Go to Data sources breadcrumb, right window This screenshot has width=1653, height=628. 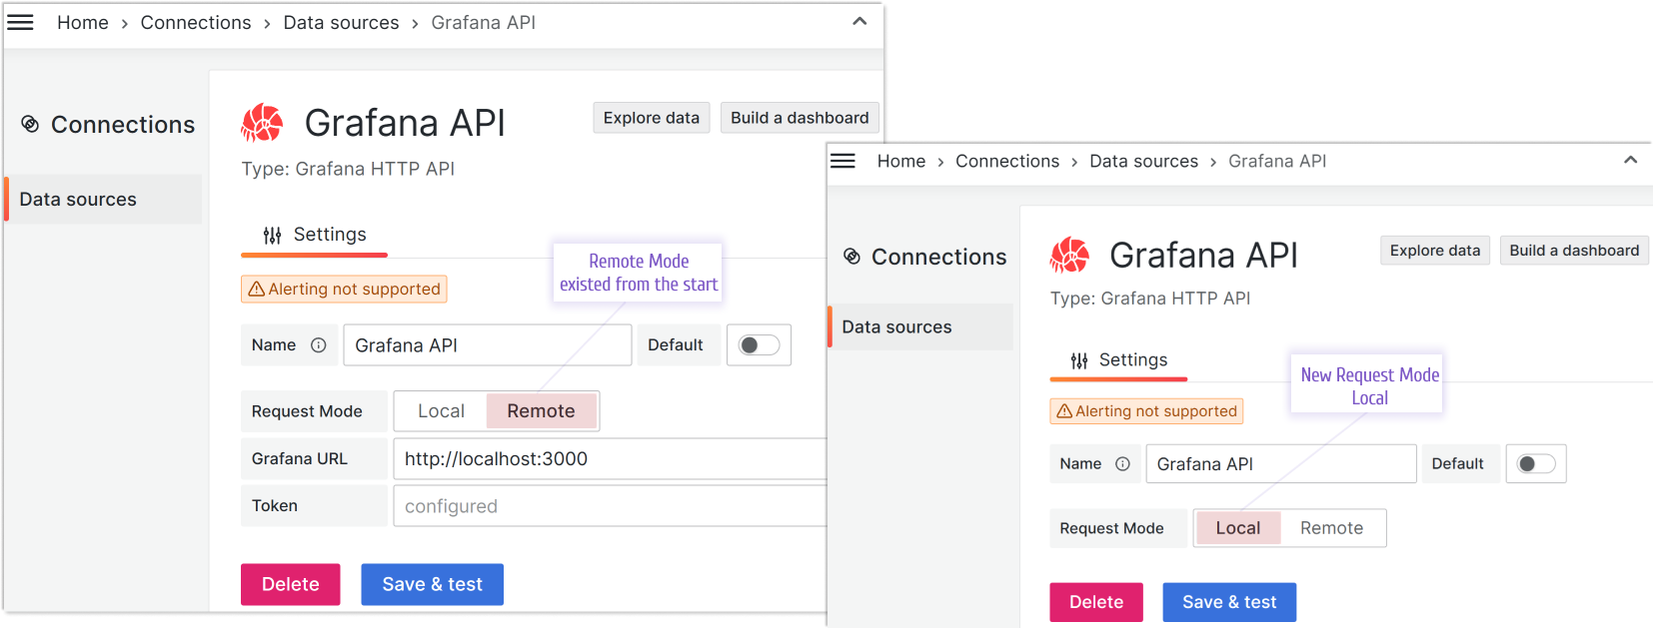1144,162
